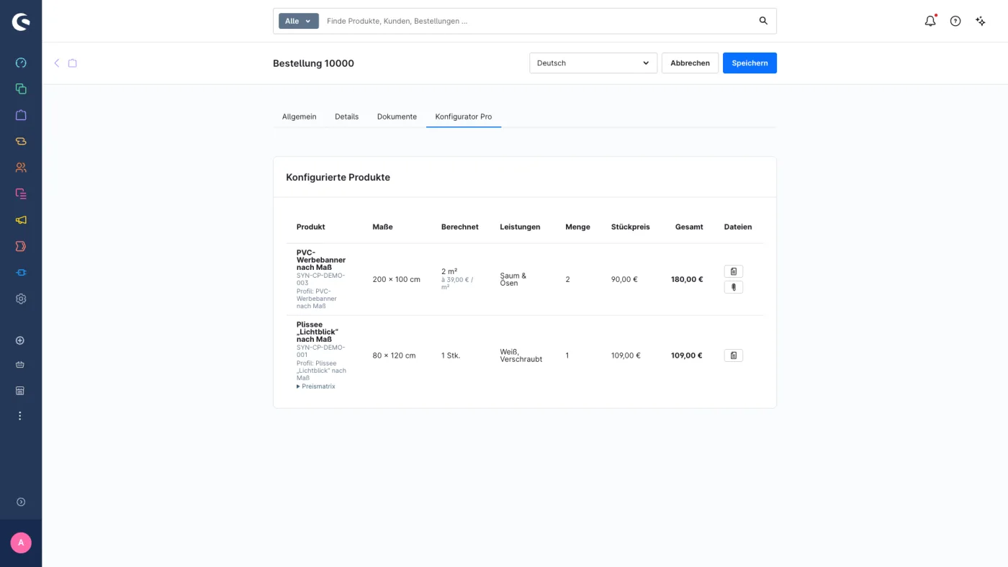Switch to the Allgemein tab
The height and width of the screenshot is (567, 1008).
tap(299, 117)
